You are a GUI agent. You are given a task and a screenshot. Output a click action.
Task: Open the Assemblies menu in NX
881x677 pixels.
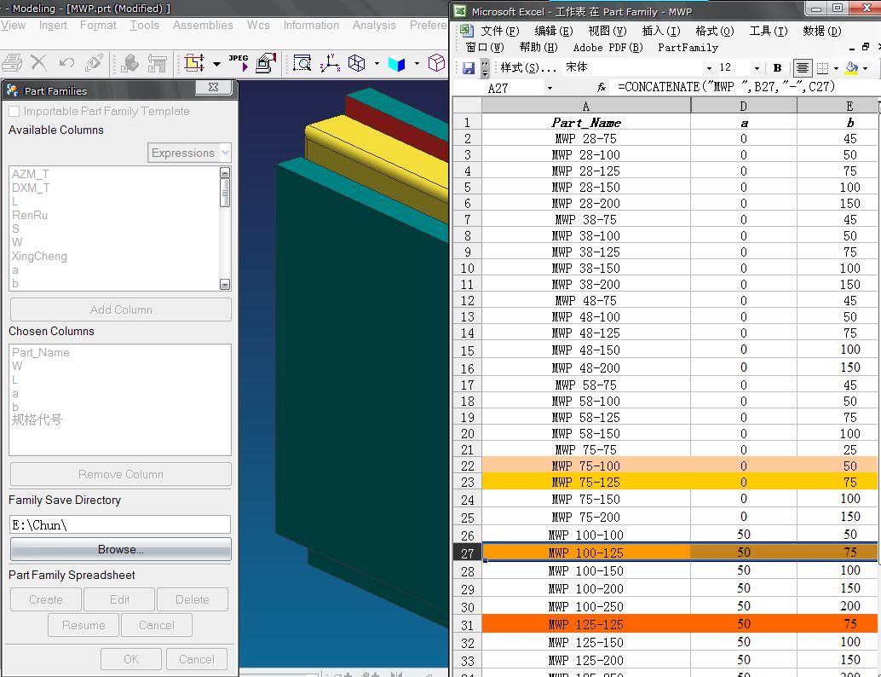coord(203,26)
